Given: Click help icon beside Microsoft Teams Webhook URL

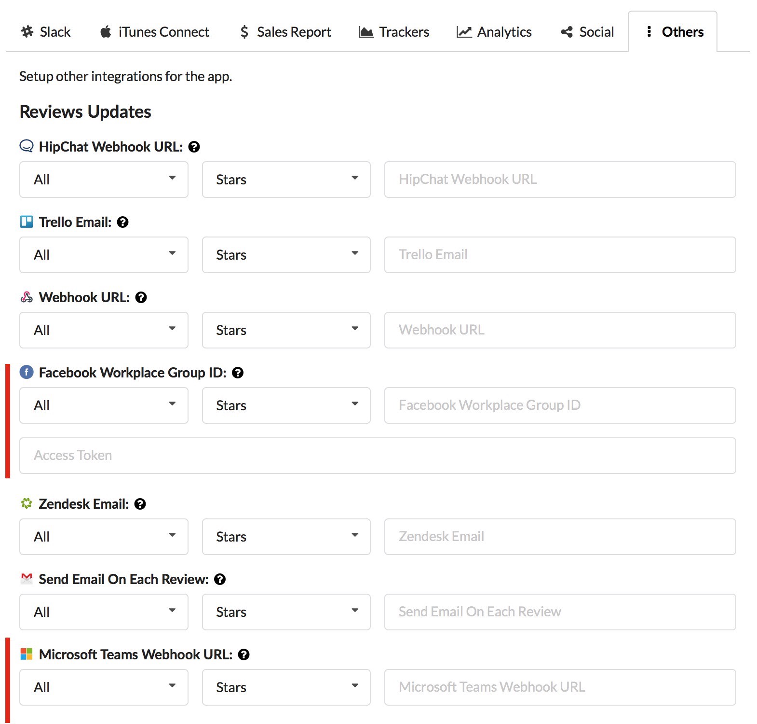Looking at the screenshot, I should 244,654.
